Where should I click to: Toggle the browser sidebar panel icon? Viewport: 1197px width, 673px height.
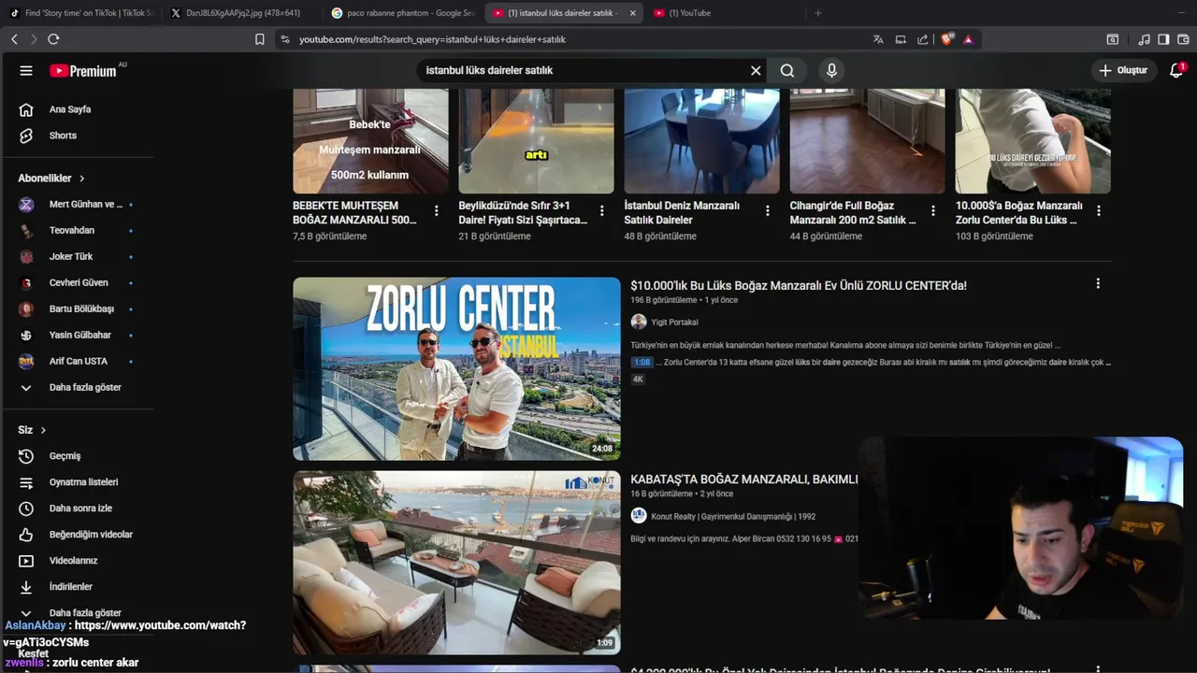click(1163, 39)
